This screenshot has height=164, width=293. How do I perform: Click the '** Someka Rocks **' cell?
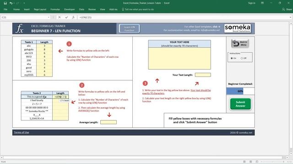pos(37,111)
